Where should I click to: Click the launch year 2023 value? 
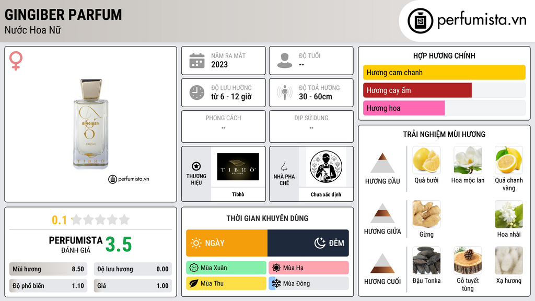tap(219, 64)
